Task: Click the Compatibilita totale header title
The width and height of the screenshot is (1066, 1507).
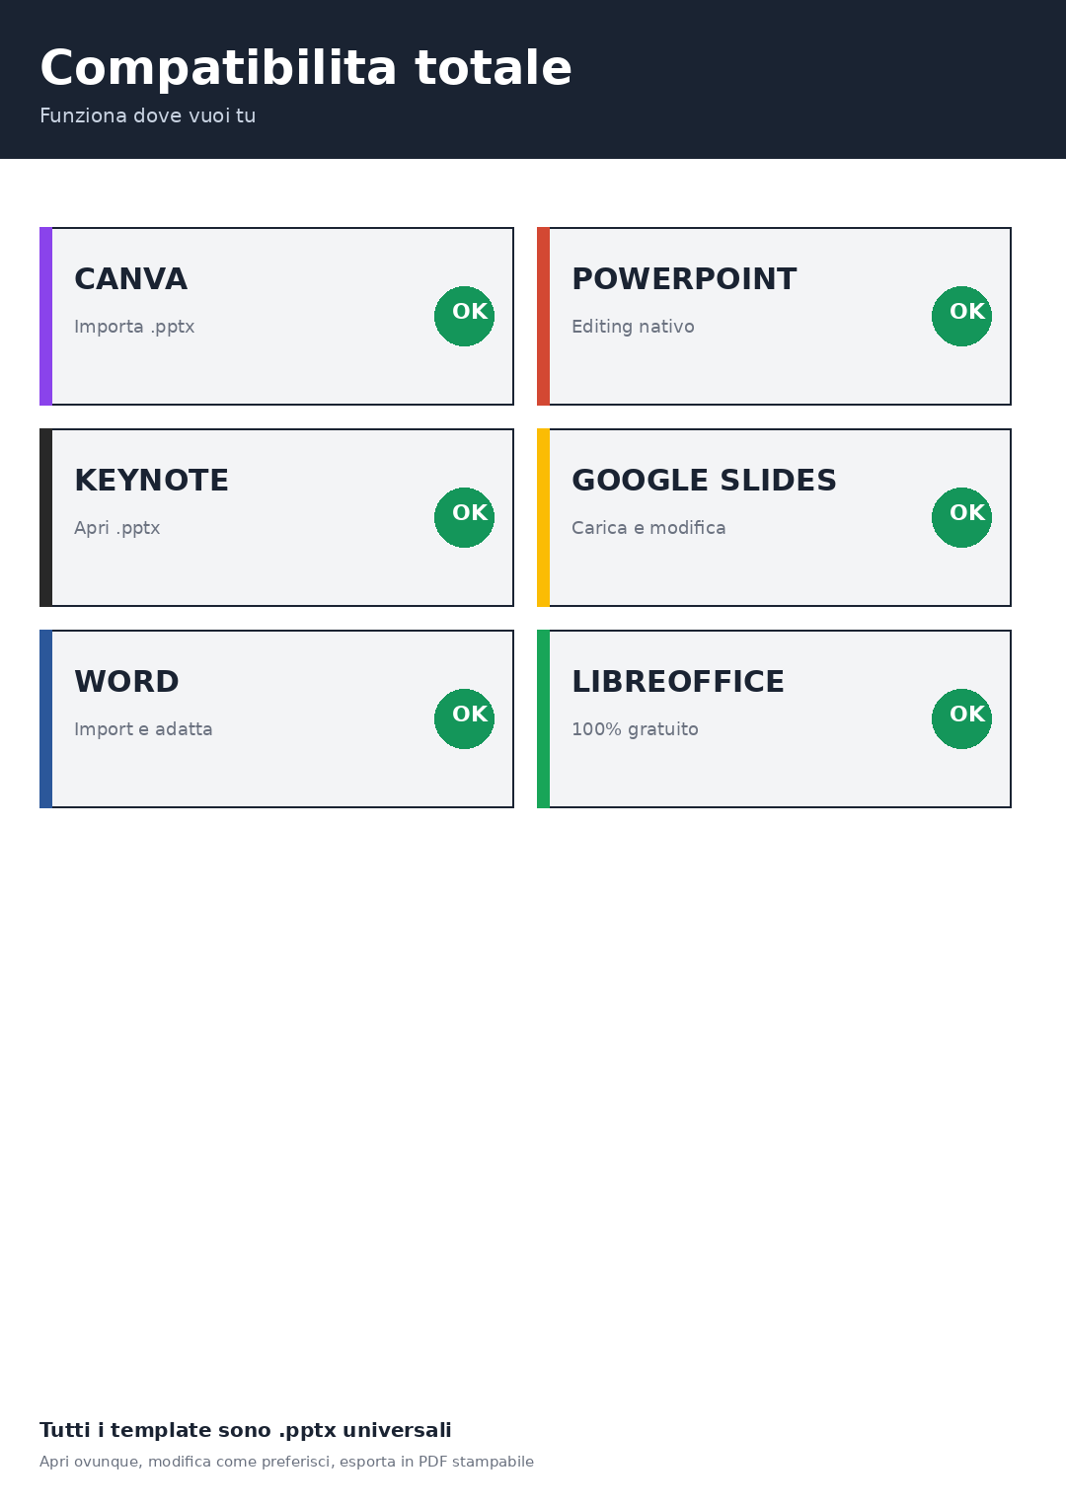Action: [x=306, y=69]
